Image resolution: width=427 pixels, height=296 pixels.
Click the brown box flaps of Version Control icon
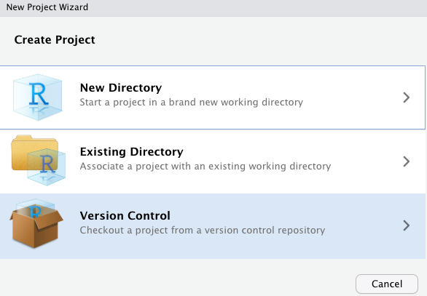click(36, 217)
